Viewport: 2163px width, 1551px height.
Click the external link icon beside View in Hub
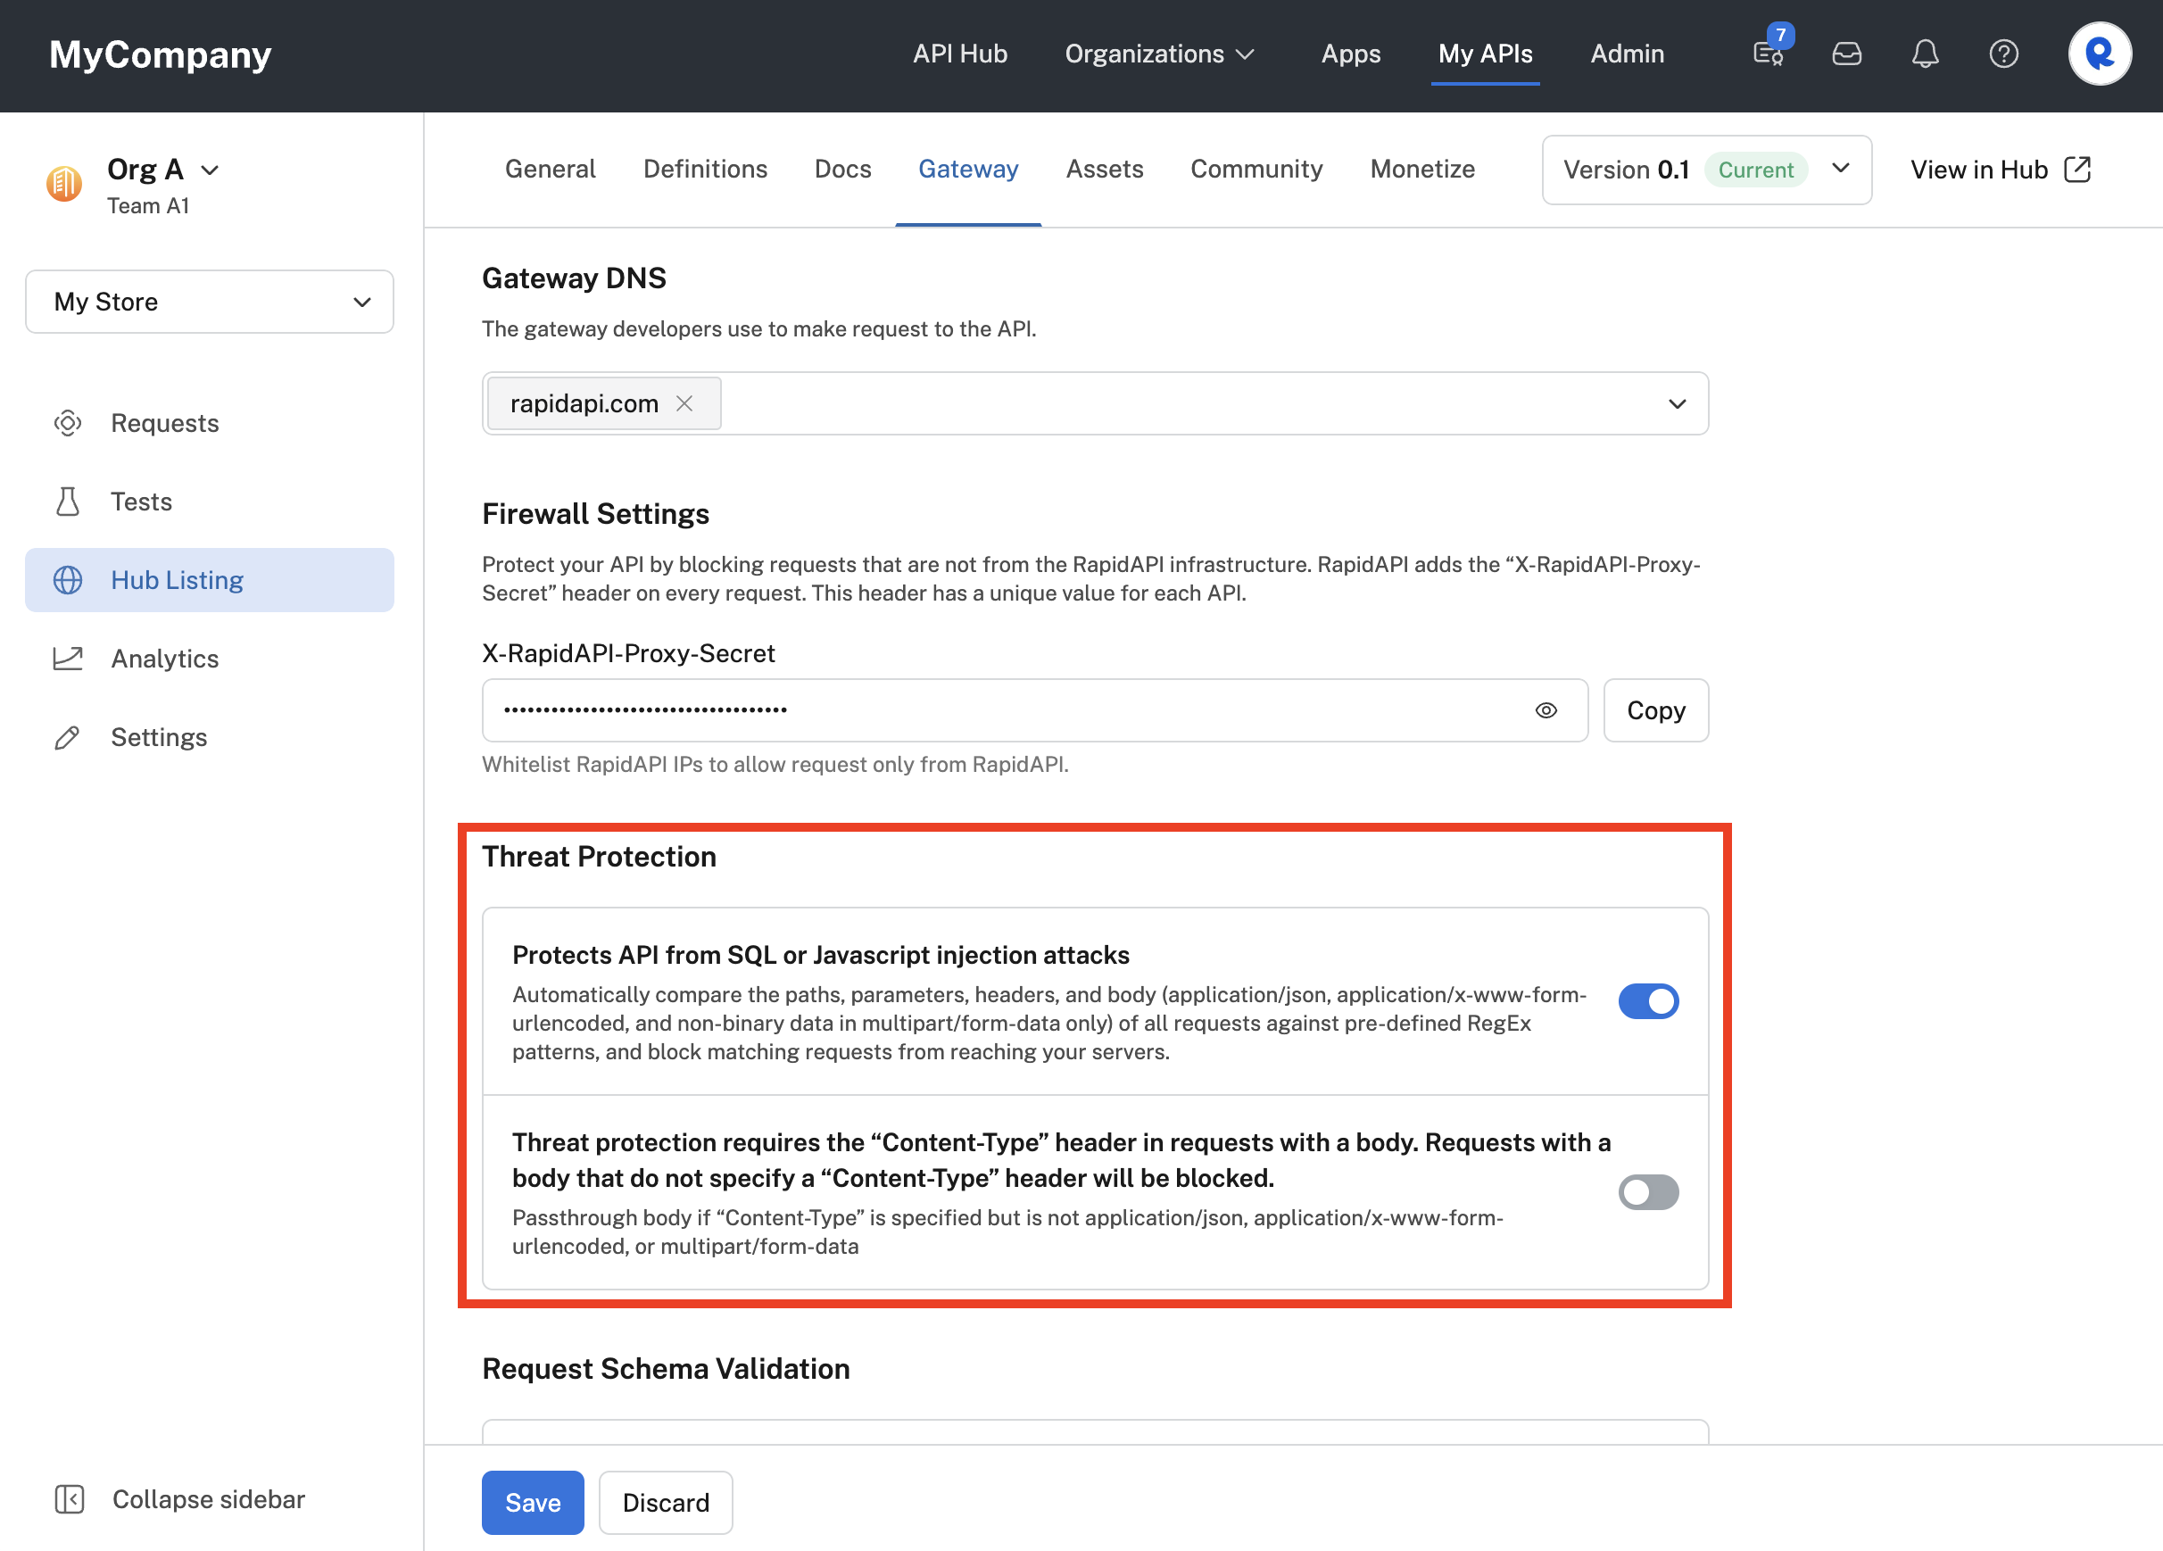[x=2077, y=169]
